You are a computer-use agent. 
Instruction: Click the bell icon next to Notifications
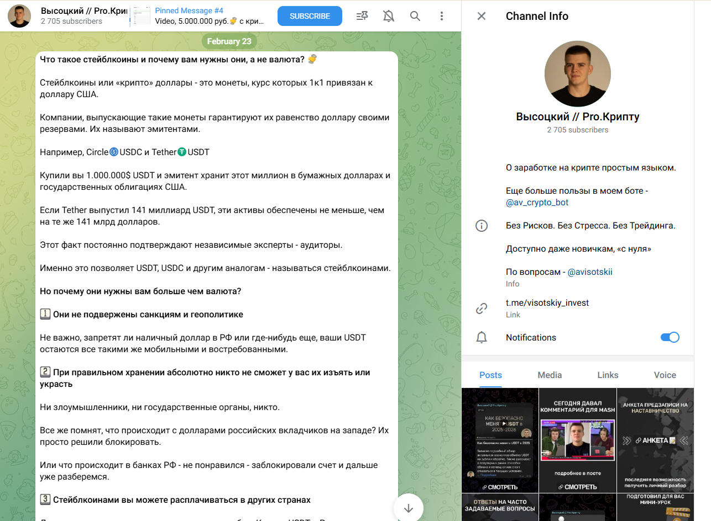pos(482,337)
